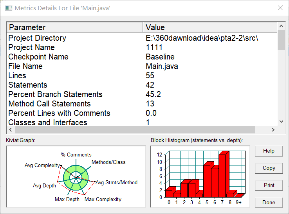Click the horizontal scrollbar thumb
This screenshot has height=214, width=289.
coord(135,129)
